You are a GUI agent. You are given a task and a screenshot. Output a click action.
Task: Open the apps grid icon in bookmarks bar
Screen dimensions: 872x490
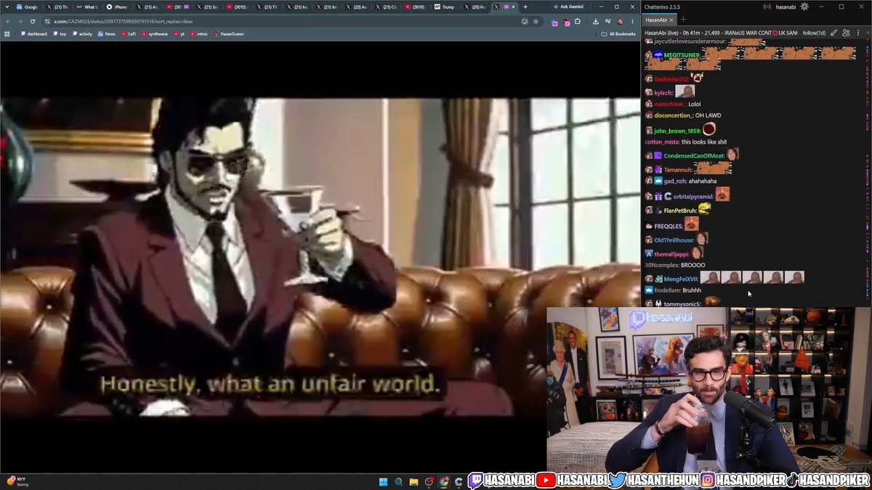tap(7, 33)
